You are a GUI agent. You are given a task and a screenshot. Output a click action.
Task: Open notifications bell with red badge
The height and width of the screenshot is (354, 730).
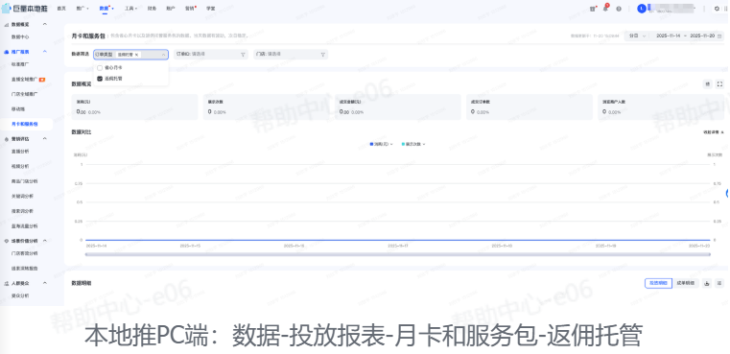pyautogui.click(x=605, y=9)
